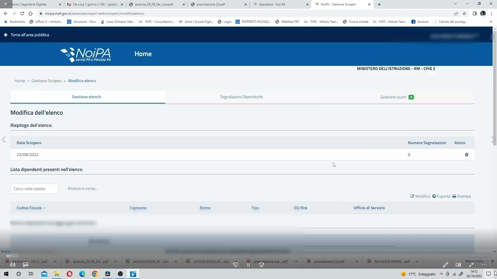
Task: Click Stampa to print the list
Action: point(461,196)
